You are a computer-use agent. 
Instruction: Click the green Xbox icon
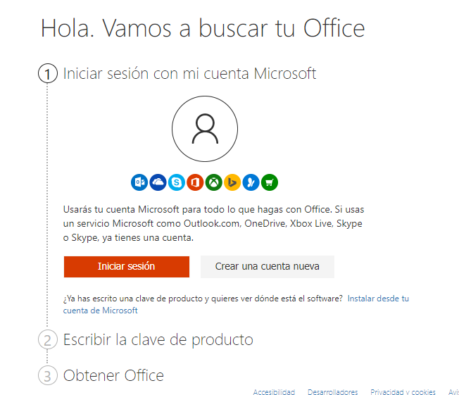click(x=214, y=182)
